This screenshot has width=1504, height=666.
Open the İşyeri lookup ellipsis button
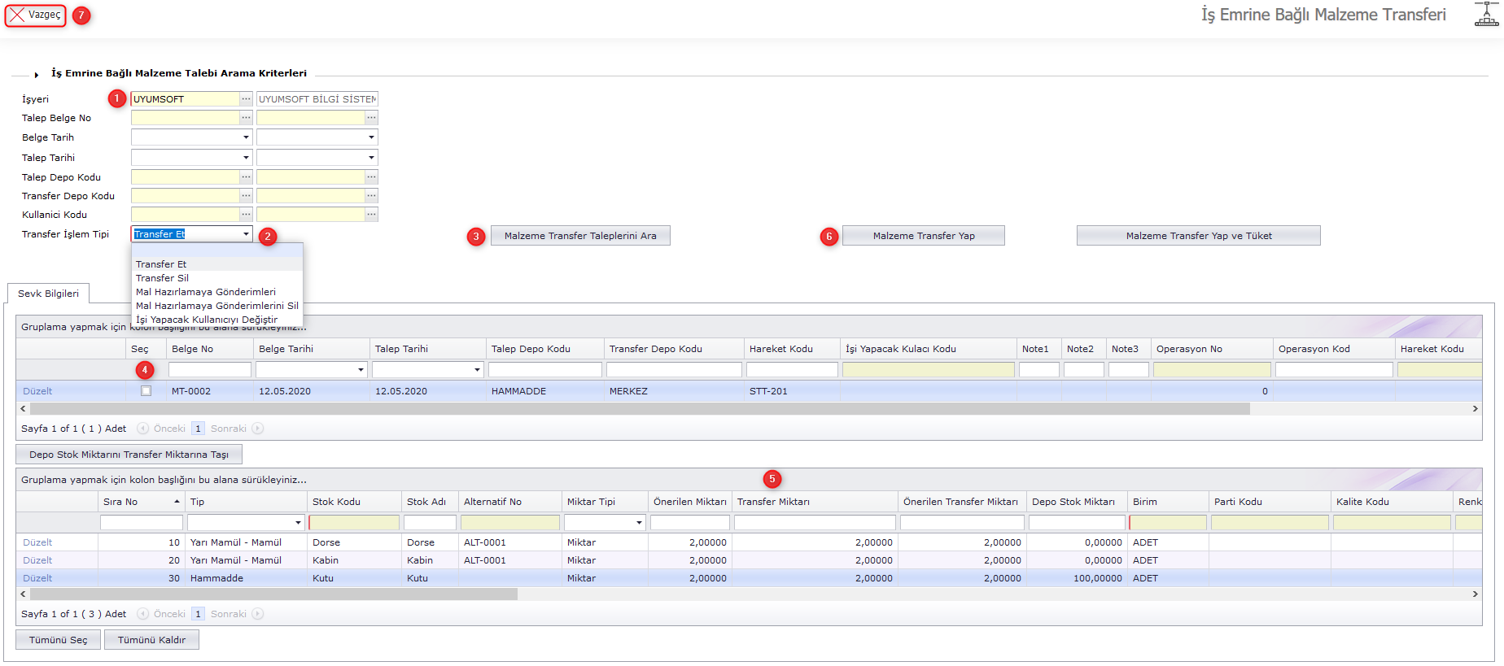[246, 99]
